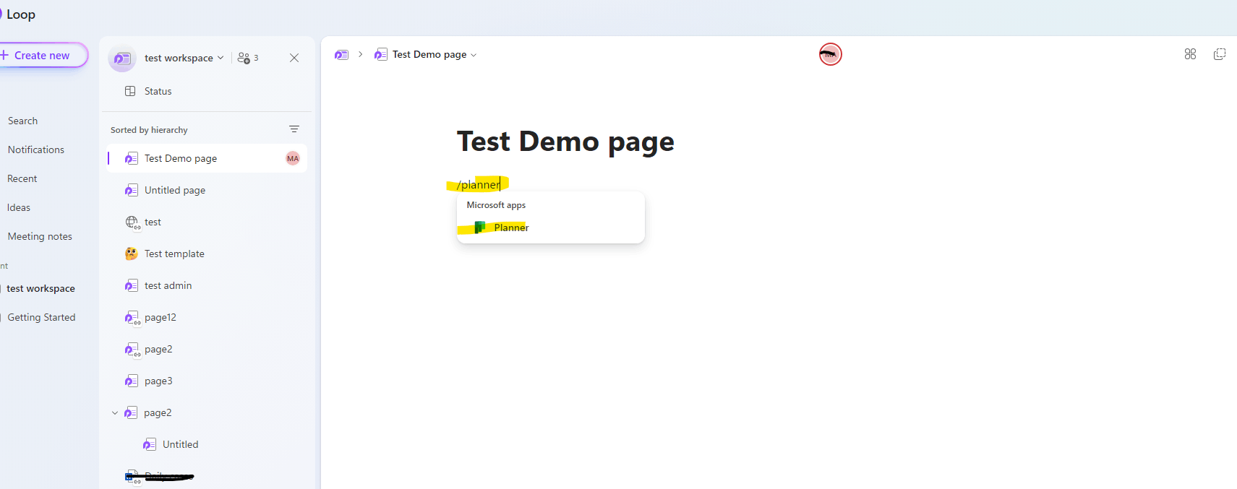
Task: Click the MA avatar on Test Demo page row
Action: tap(293, 158)
